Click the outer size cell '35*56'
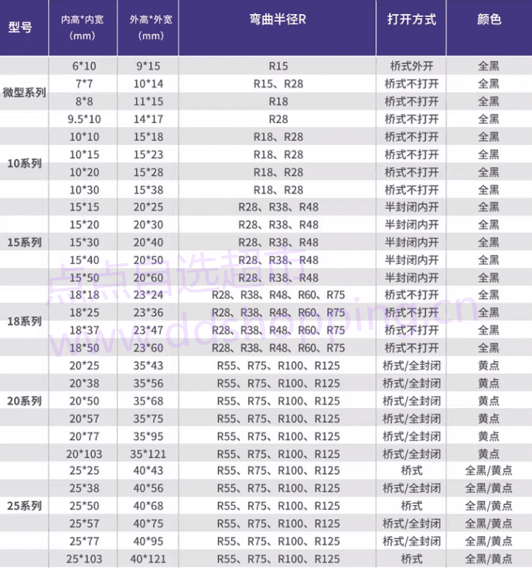 (149, 383)
